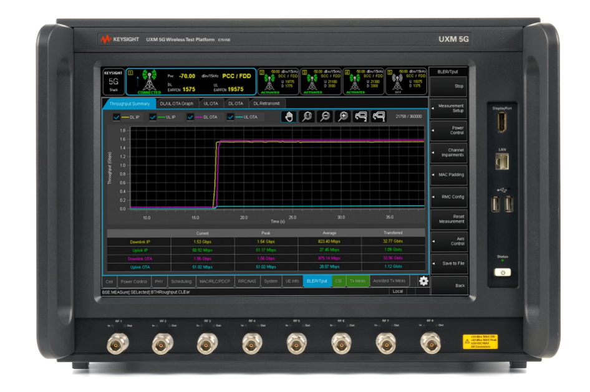Uncheck the DL IP trace checkbox
Viewport: 590px width, 392px height.
[117, 117]
